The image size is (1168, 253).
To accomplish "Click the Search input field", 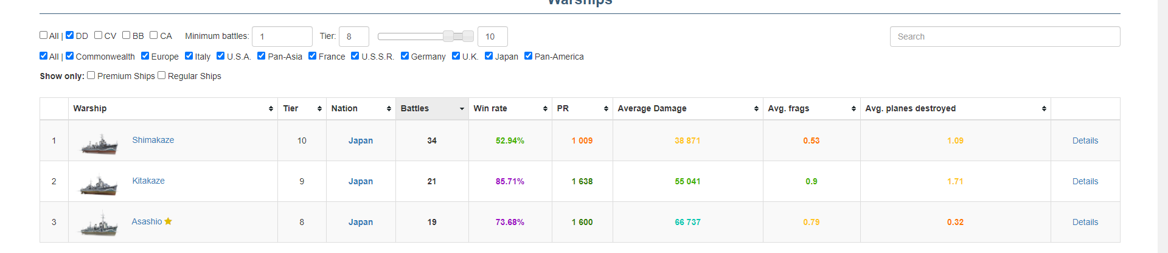I will coord(1004,36).
